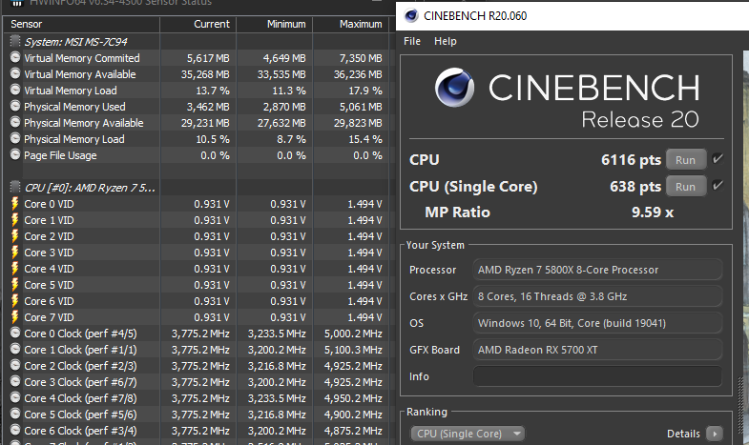This screenshot has height=445, width=749.
Task: Click the Virtual Memory Load sensor icon
Action: click(x=15, y=91)
